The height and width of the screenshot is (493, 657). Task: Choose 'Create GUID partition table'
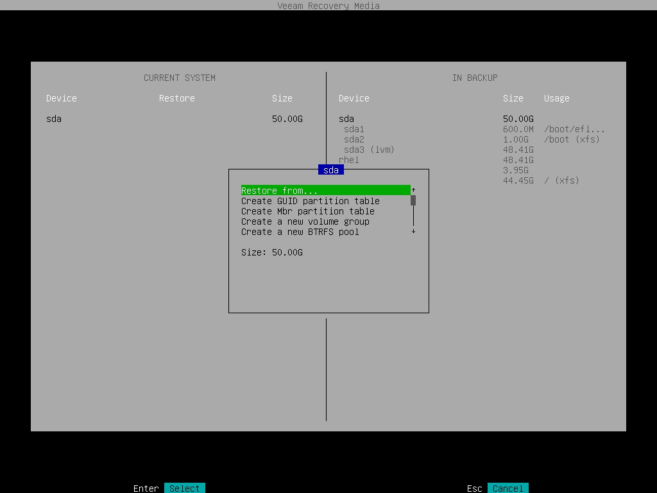310,201
